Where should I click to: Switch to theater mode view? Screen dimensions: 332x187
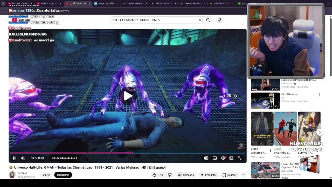[231, 158]
